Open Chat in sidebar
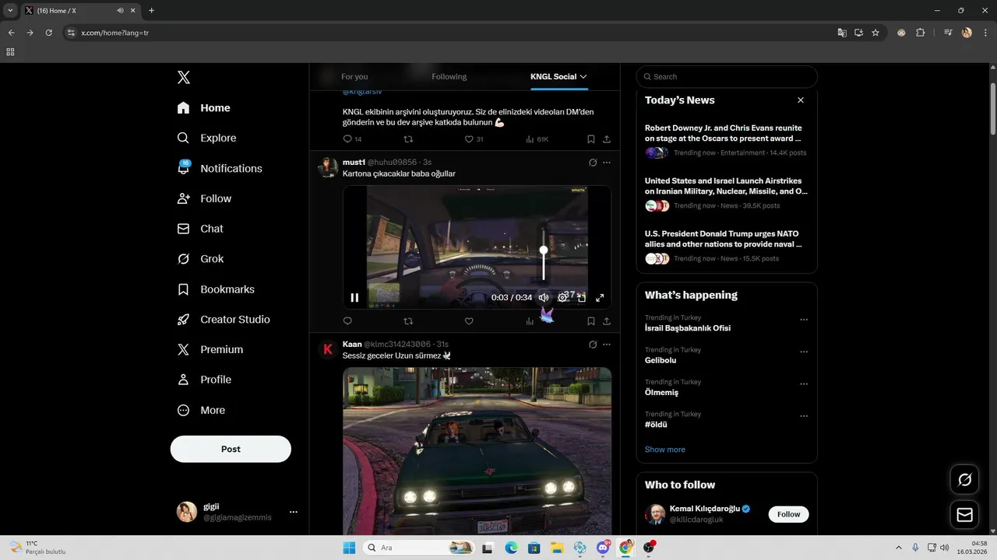Image resolution: width=997 pixels, height=560 pixels. [x=200, y=229]
